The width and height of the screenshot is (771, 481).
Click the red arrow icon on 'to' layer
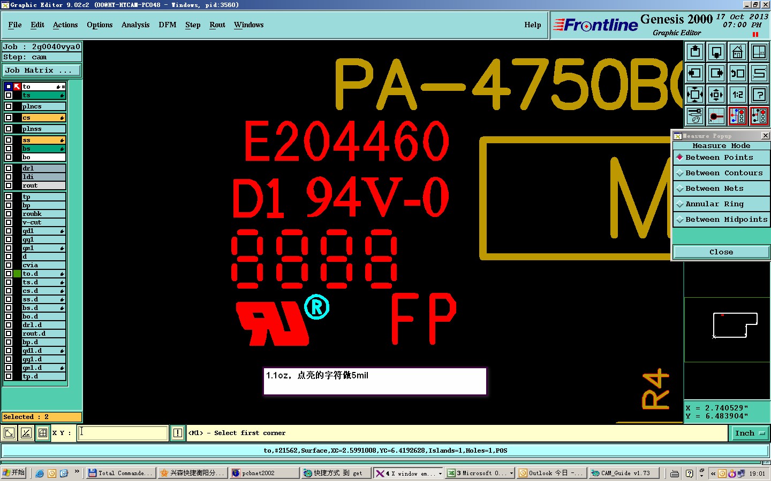coord(17,87)
